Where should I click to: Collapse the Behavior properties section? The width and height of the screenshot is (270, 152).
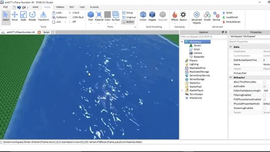tap(231, 78)
